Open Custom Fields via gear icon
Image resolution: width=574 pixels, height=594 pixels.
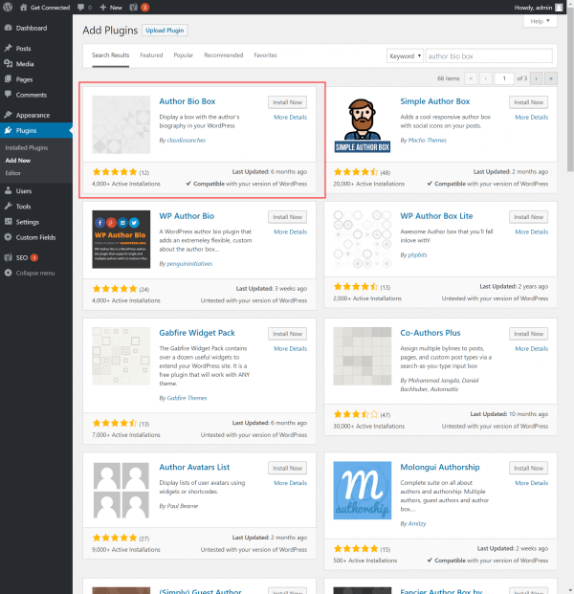[8, 237]
